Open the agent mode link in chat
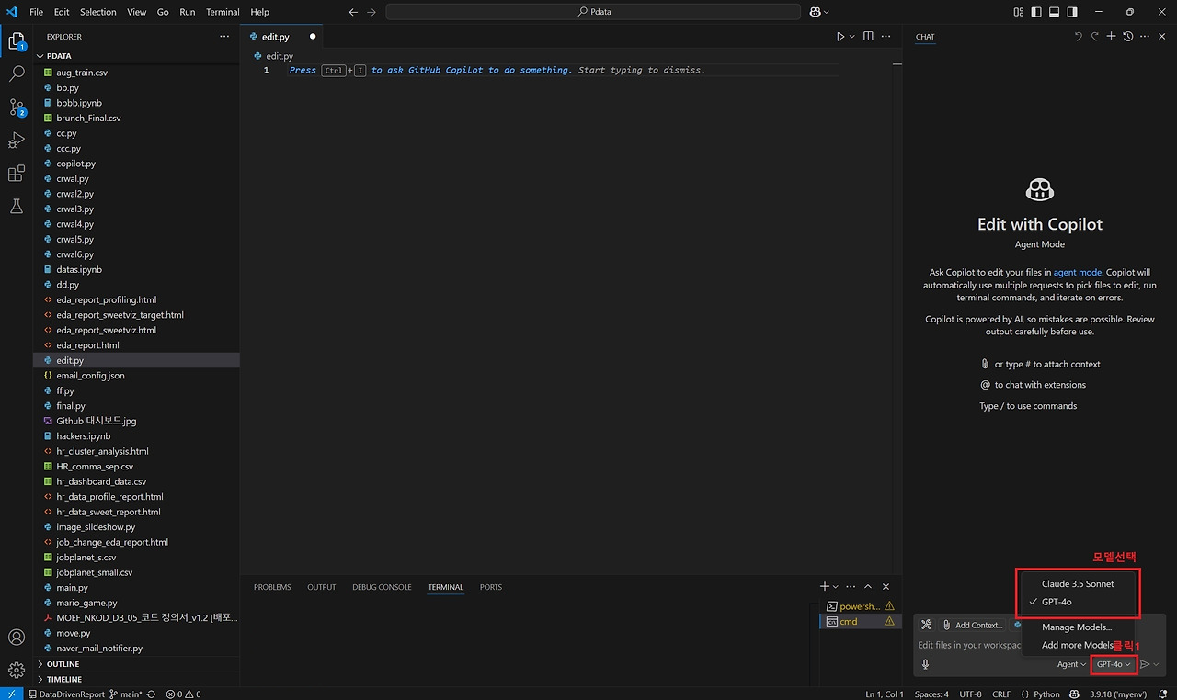1177x700 pixels. tap(1077, 272)
